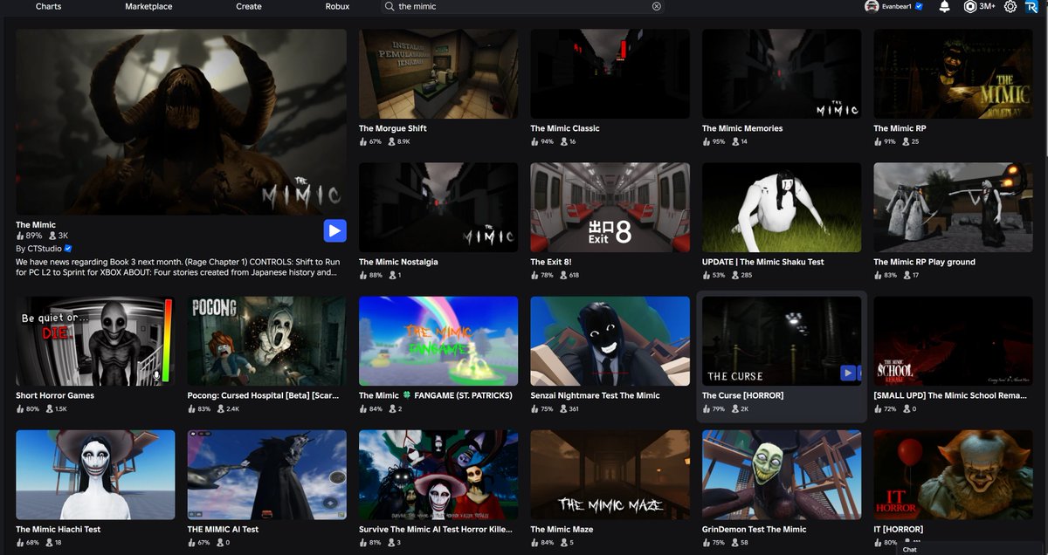Screen dimensions: 1048x555
Task: Click the player icon under Senzai Nightmare Test
Action: tap(564, 408)
